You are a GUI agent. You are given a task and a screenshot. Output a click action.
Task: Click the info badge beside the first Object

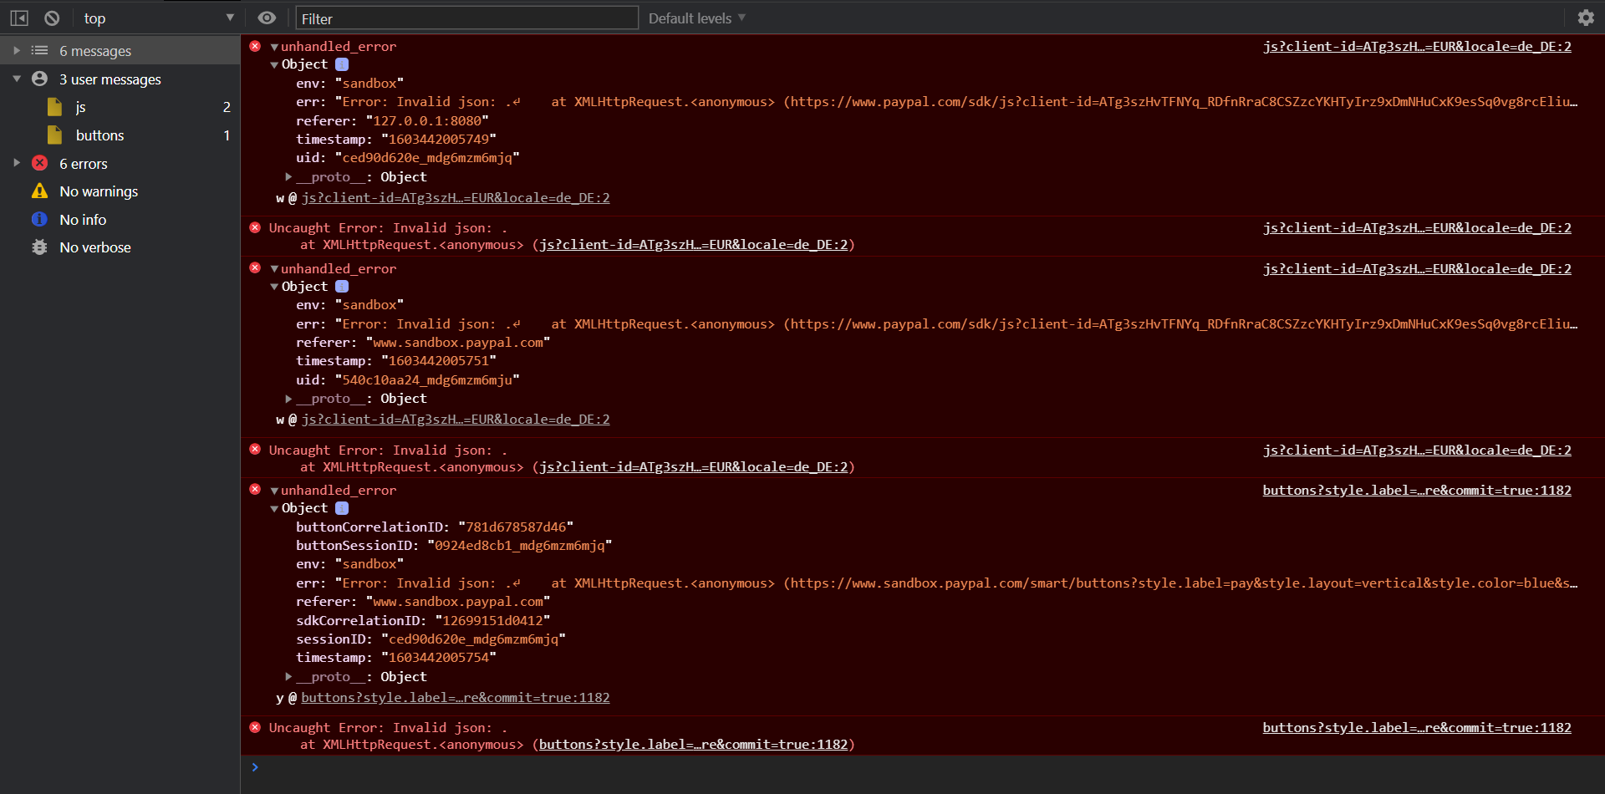(342, 64)
